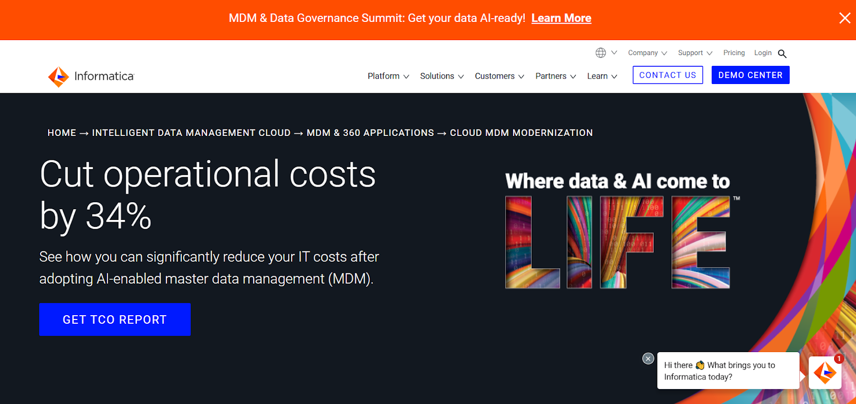
Task: Open site search with magnifier icon
Action: [782, 54]
